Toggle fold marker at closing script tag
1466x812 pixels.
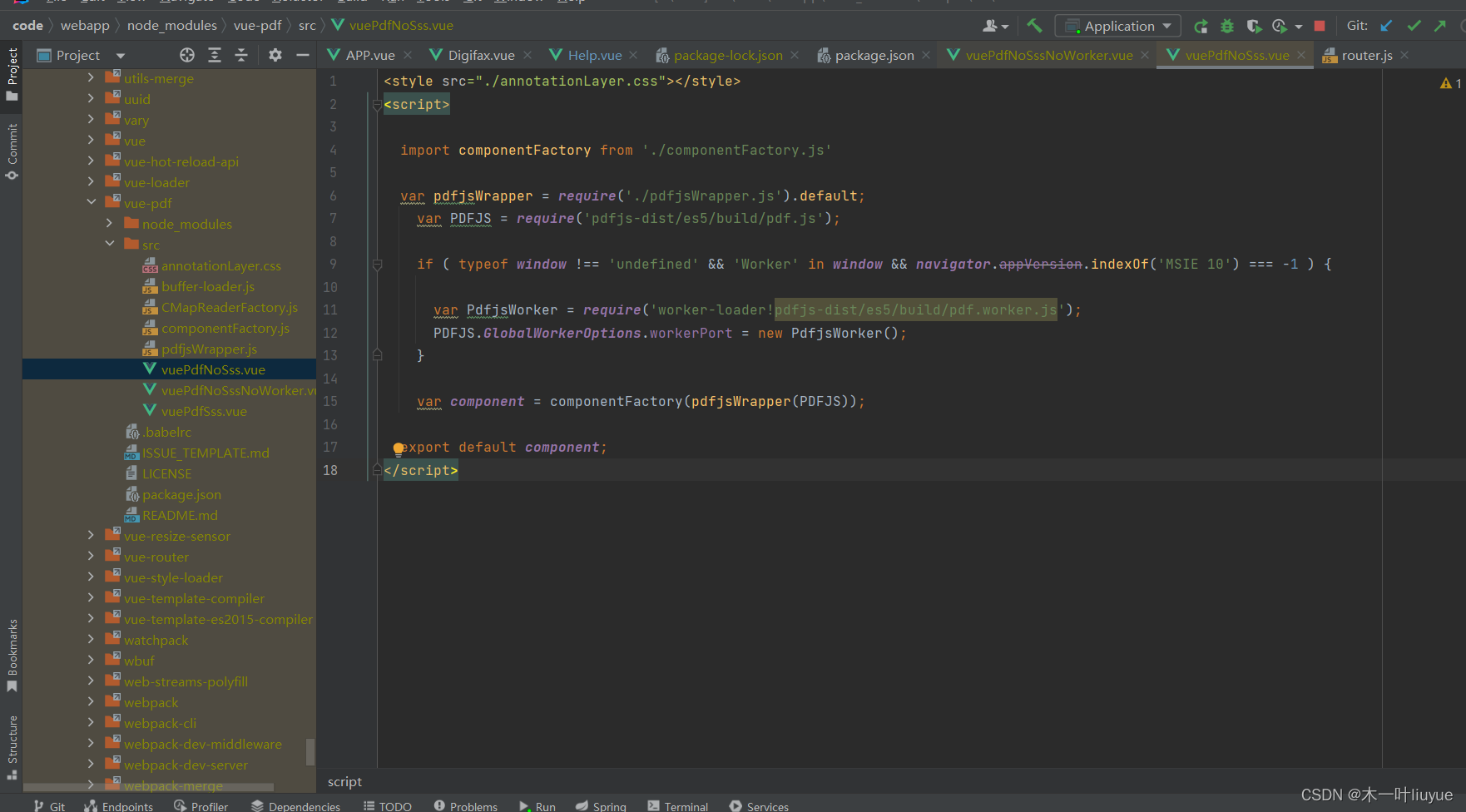[x=377, y=470]
